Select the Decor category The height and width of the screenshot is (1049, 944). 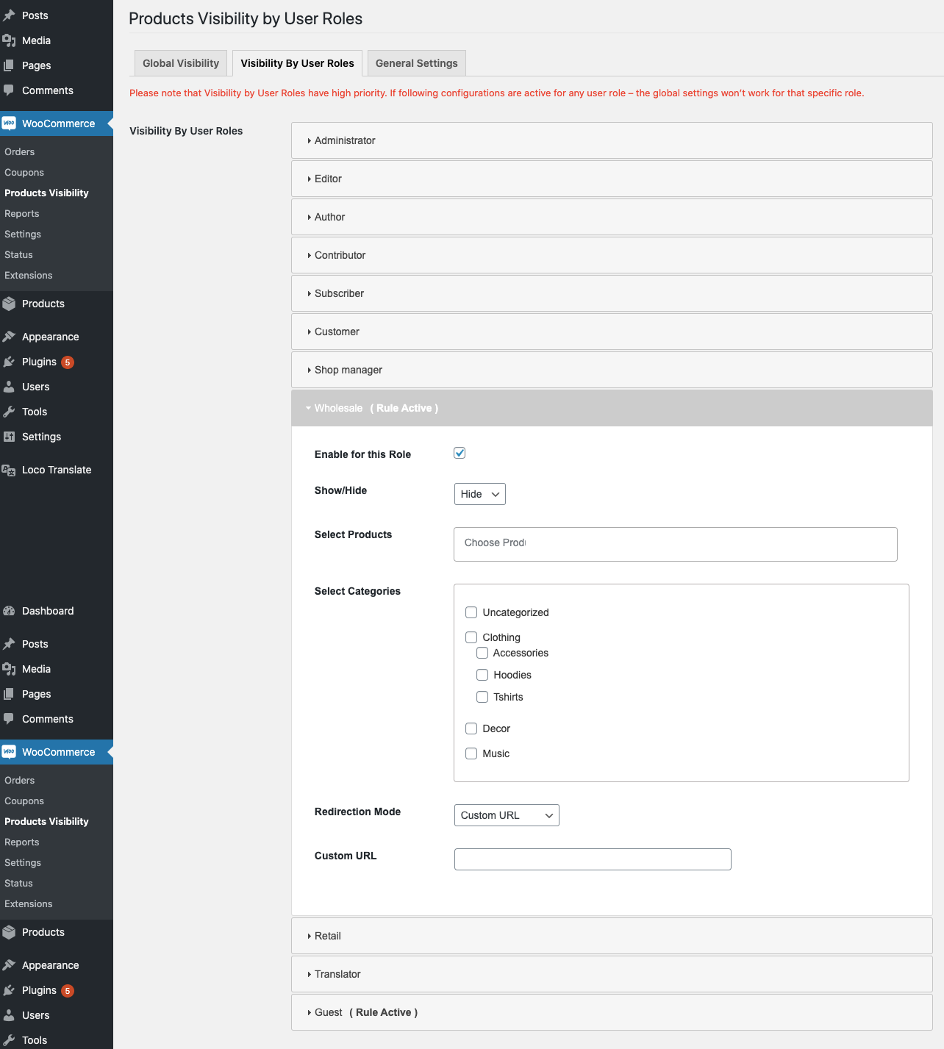[471, 728]
